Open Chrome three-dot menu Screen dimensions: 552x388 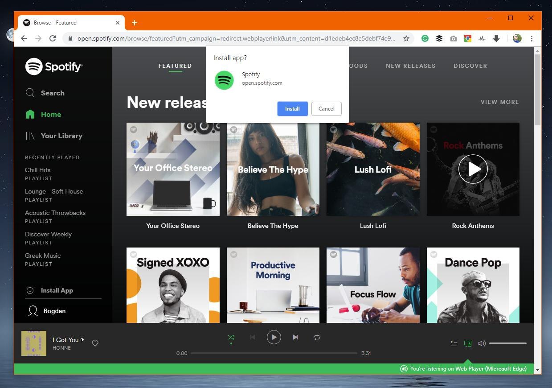[x=532, y=38]
